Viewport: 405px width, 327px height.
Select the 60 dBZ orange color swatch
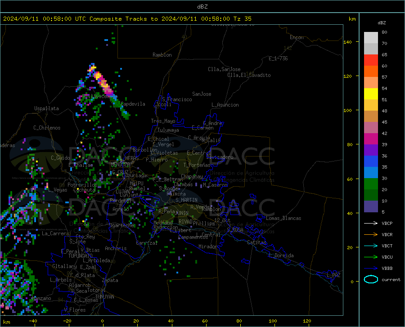(371, 71)
